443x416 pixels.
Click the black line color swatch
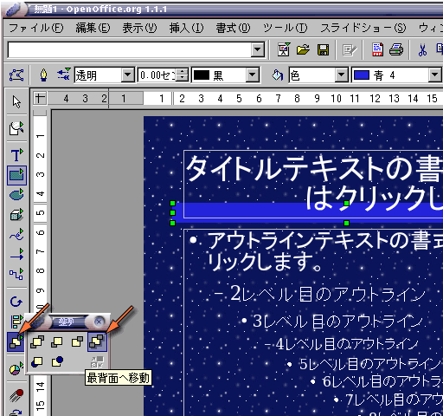pos(202,75)
